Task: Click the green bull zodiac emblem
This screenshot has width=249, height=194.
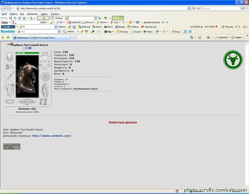Action: (233, 60)
